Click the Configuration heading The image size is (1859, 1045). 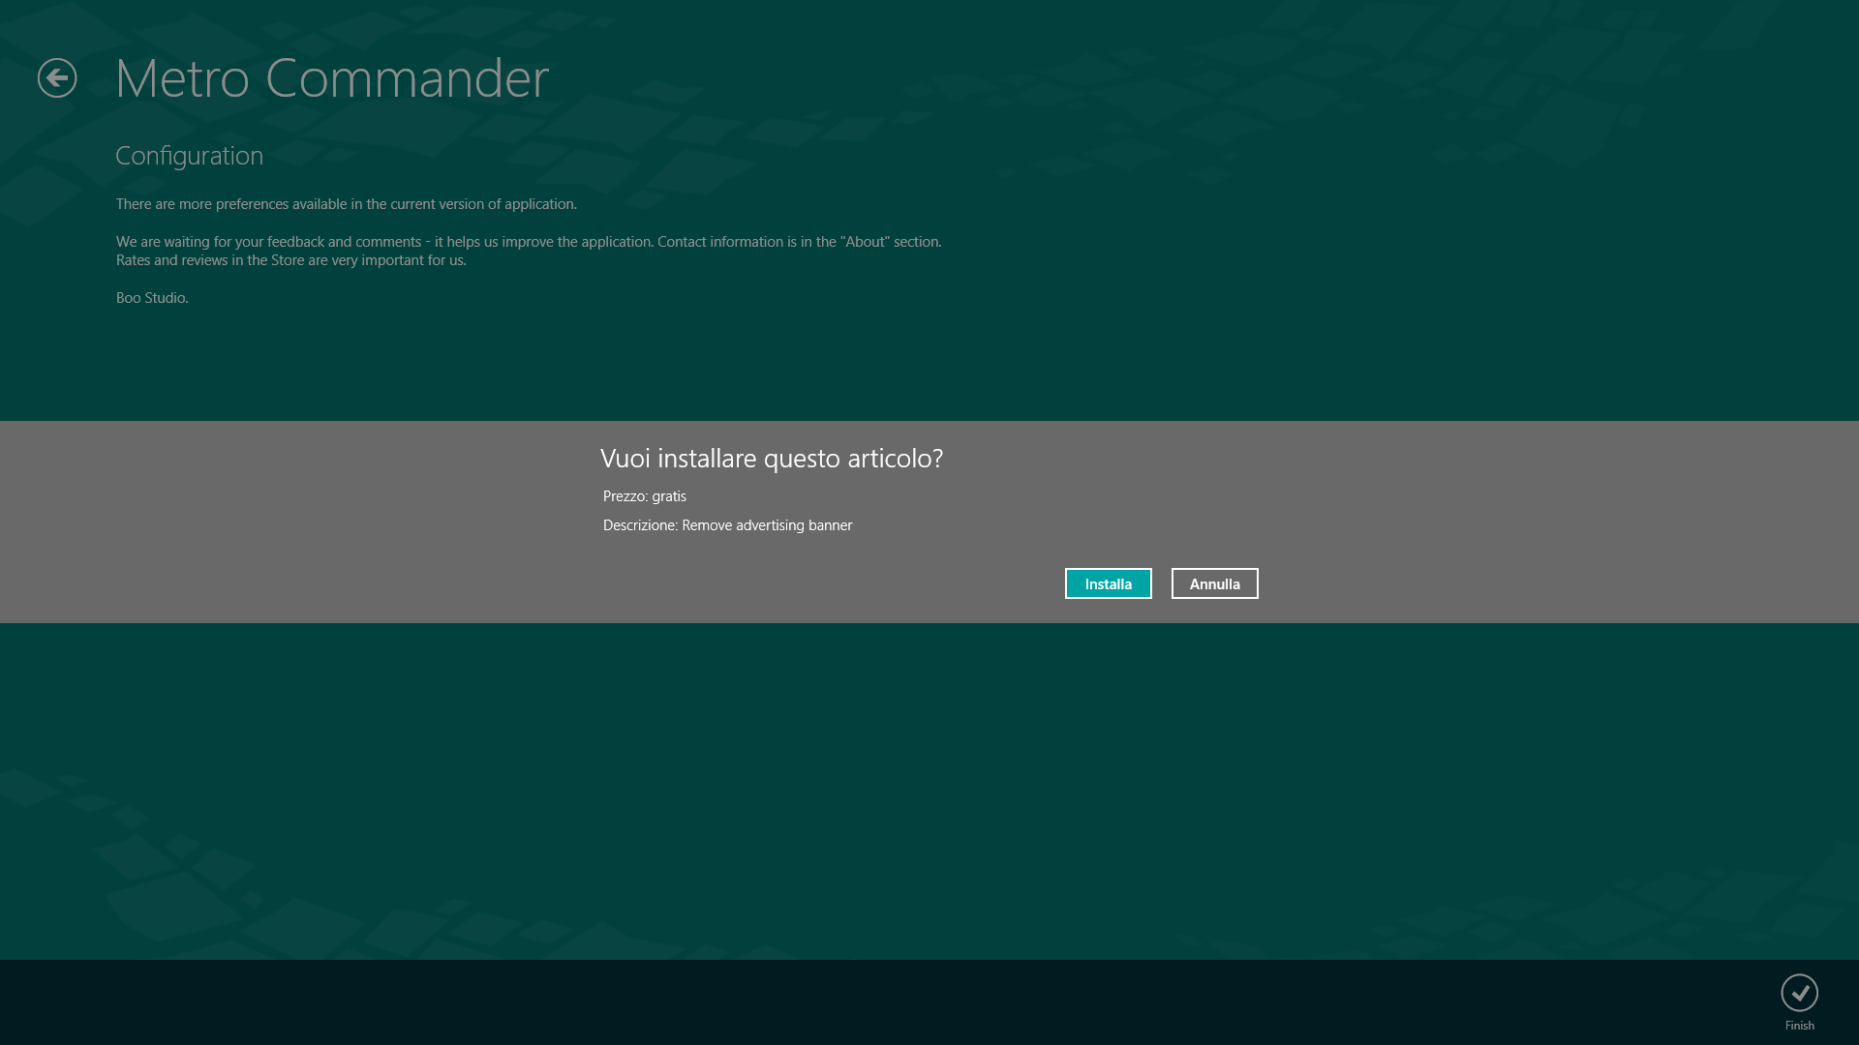(189, 156)
